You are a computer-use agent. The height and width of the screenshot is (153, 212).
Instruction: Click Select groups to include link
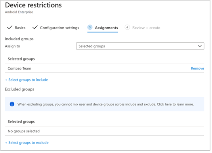point(28,80)
